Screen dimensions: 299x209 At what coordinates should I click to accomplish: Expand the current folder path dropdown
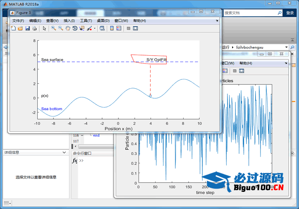(286, 47)
